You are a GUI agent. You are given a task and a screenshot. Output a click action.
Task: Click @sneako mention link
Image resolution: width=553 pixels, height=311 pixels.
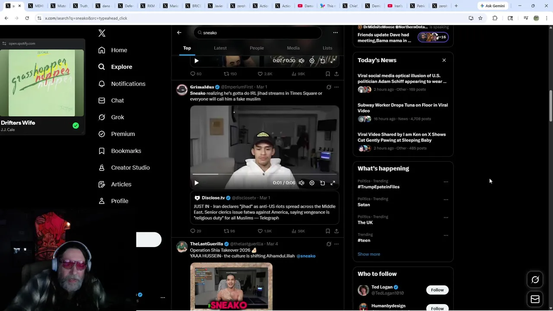(306, 256)
